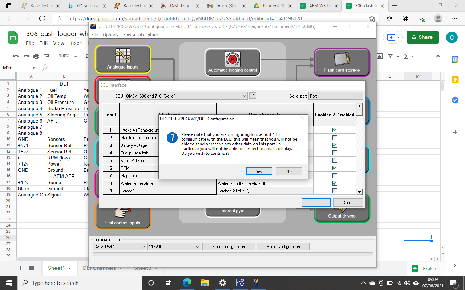Open Flash card storage icon
The height and width of the screenshot is (290, 465).
pyautogui.click(x=342, y=62)
